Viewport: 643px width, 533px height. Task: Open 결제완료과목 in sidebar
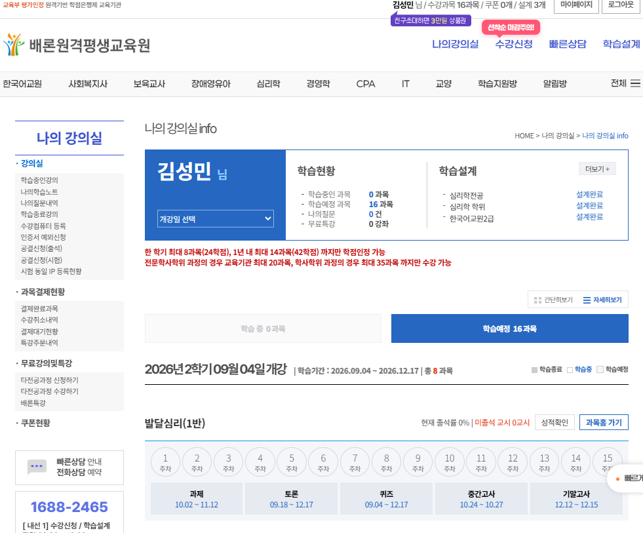[x=39, y=309]
